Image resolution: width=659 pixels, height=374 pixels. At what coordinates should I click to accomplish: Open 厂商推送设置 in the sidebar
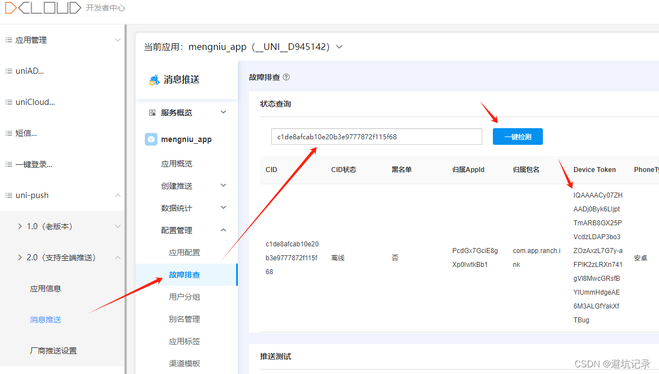(53, 351)
